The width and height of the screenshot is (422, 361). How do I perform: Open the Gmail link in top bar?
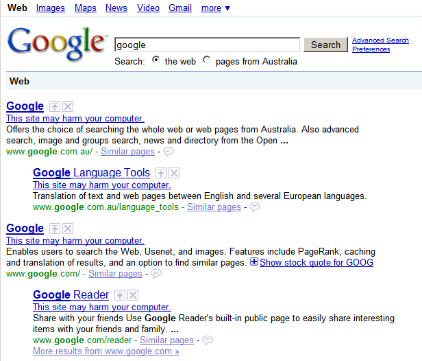click(180, 8)
